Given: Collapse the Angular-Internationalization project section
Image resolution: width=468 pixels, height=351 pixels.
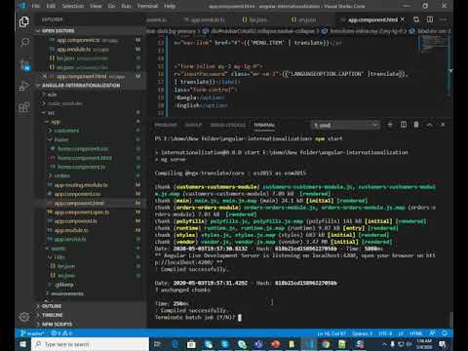Looking at the screenshot, I should [81, 85].
